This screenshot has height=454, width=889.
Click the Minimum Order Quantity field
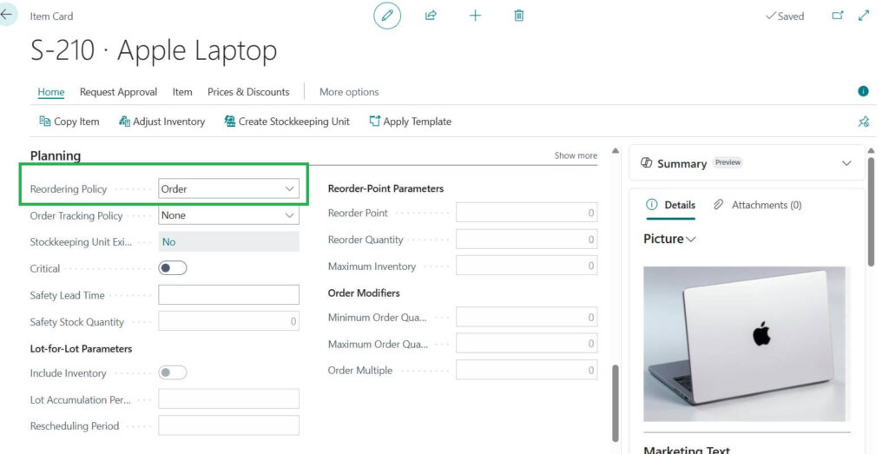527,318
